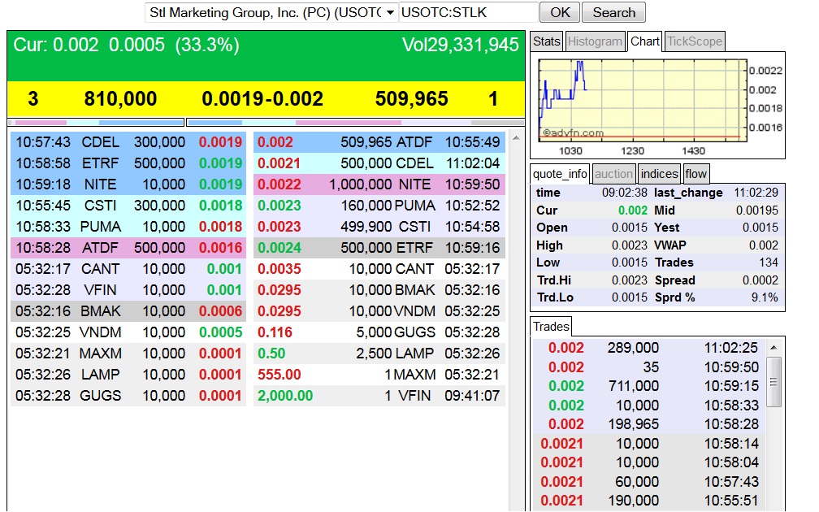
Task: Click the Search button
Action: (613, 12)
